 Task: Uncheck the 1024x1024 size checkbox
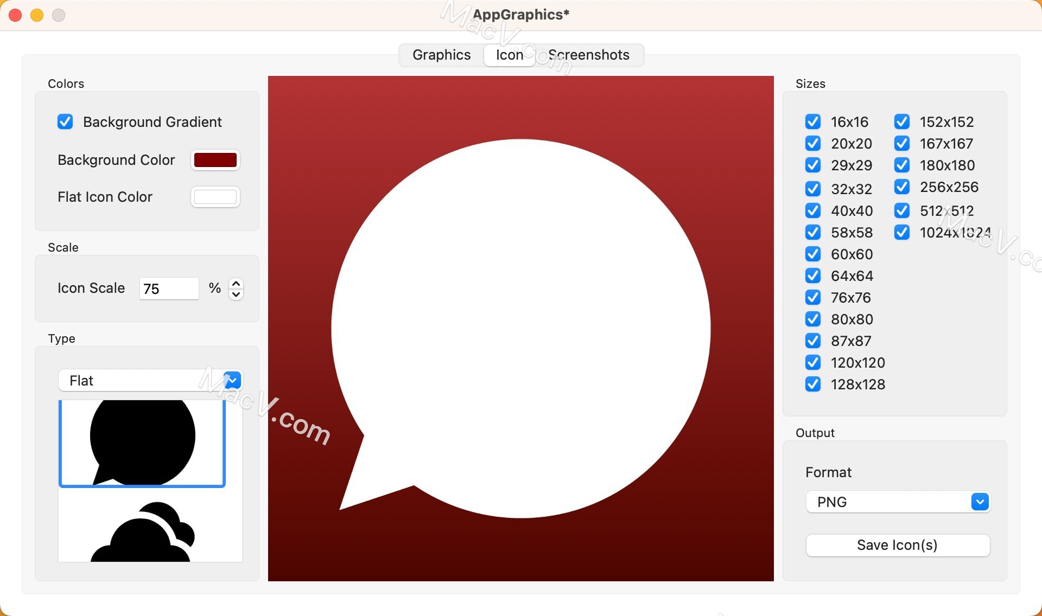[902, 232]
